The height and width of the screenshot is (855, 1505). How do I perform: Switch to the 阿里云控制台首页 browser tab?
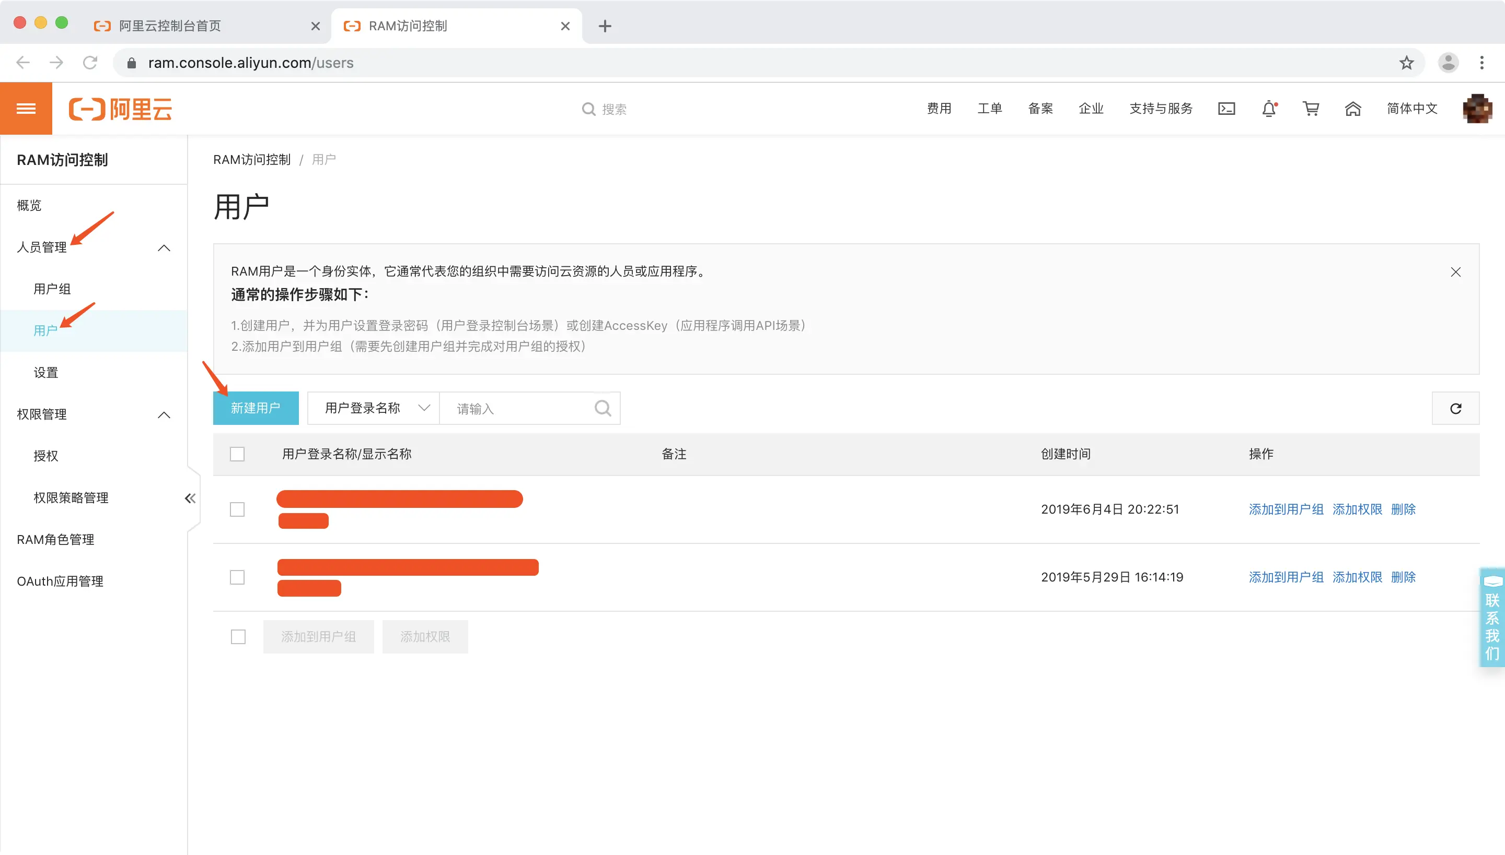click(x=170, y=26)
